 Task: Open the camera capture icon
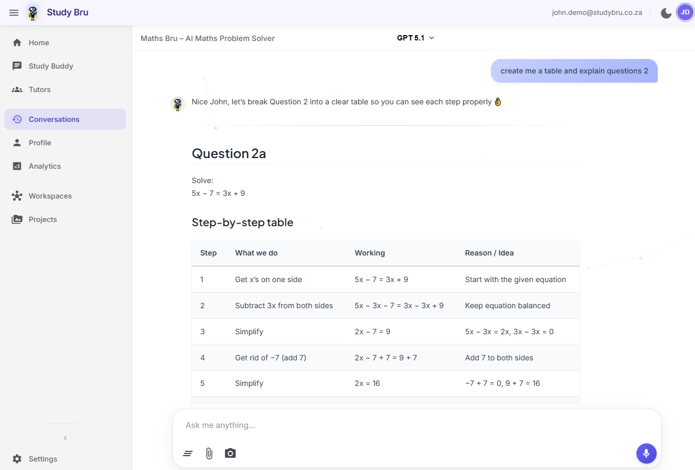(x=230, y=453)
